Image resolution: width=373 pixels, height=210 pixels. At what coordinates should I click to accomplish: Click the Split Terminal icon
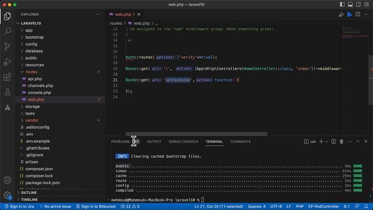[333, 142]
